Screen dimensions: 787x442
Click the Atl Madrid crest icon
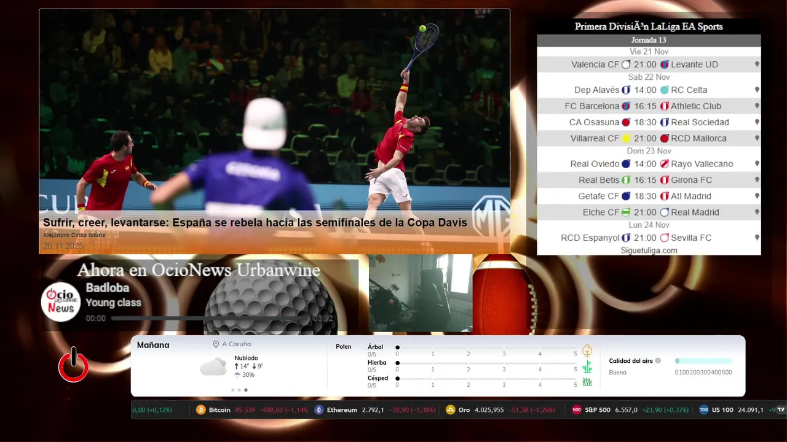pyautogui.click(x=664, y=196)
